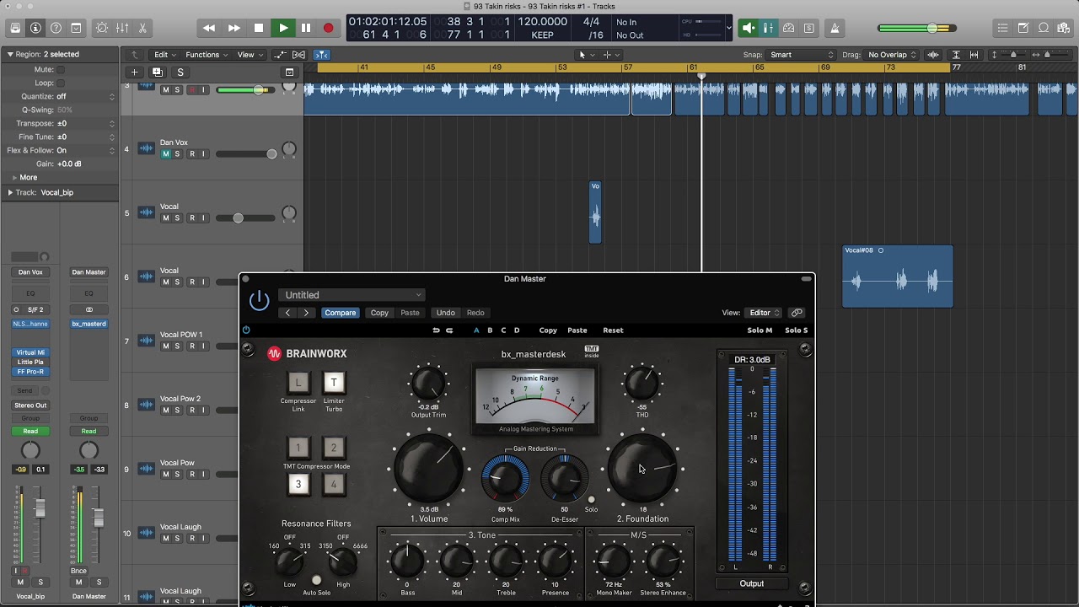Viewport: 1079px width, 607px height.
Task: Toggle the Region Mute checkbox
Action: pyautogui.click(x=61, y=70)
